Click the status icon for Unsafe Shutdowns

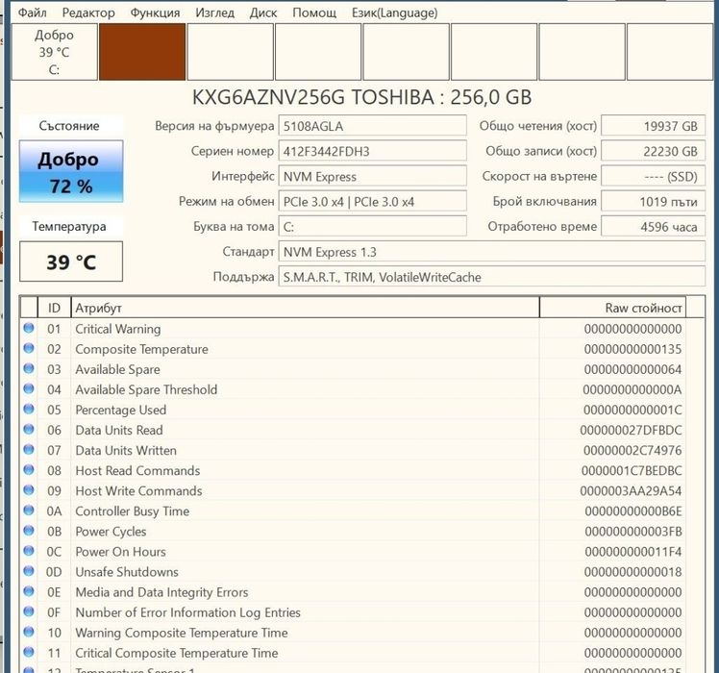coord(29,571)
